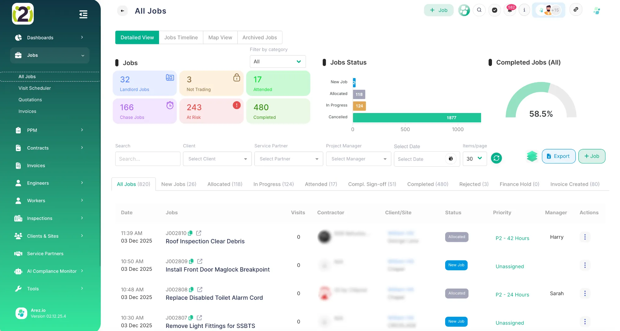Click the back arrow beside All Jobs
This screenshot has width=620, height=331.
(x=122, y=11)
